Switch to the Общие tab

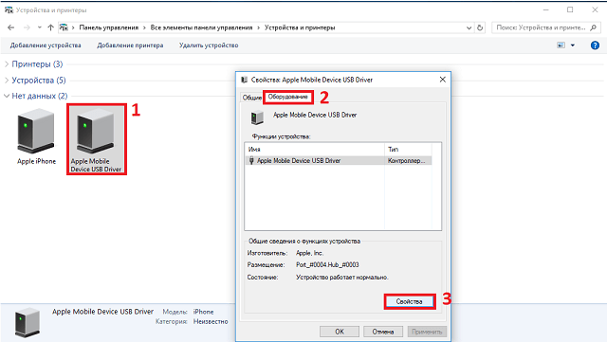(x=251, y=98)
